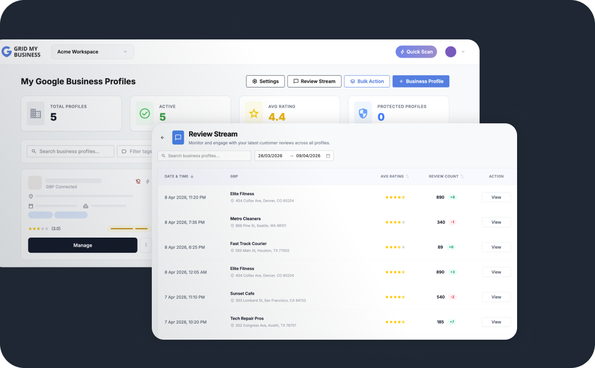Viewport: 595px width, 368px height.
Task: Sort by Avg Rating column
Action: [x=395, y=176]
